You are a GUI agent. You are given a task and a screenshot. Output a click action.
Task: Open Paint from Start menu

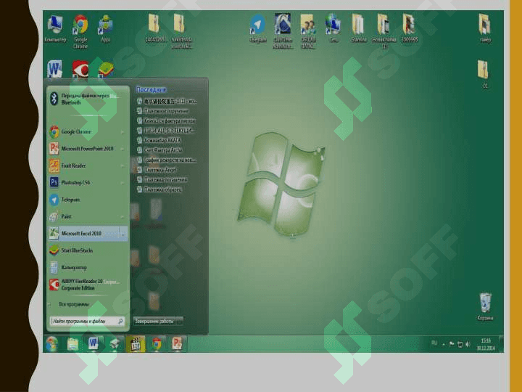click(87, 216)
